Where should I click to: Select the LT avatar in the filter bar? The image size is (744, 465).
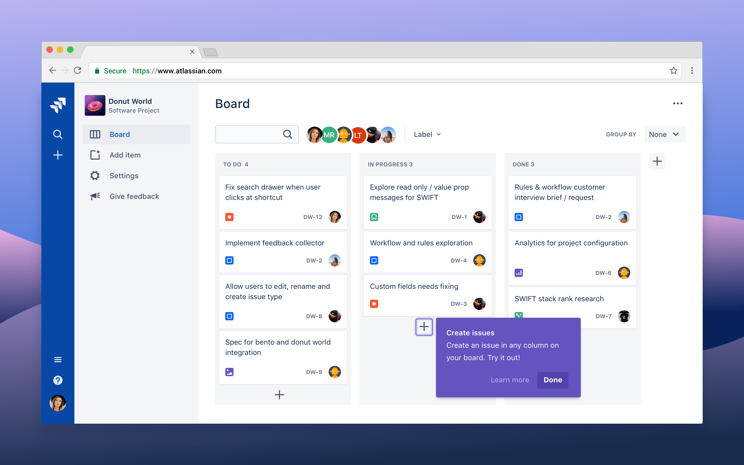coord(358,134)
